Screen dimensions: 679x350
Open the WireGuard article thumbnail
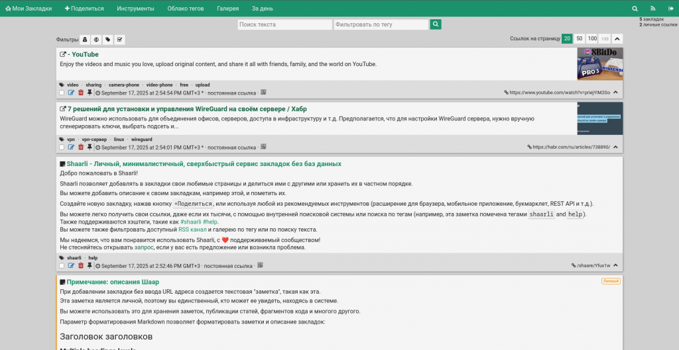click(x=599, y=118)
